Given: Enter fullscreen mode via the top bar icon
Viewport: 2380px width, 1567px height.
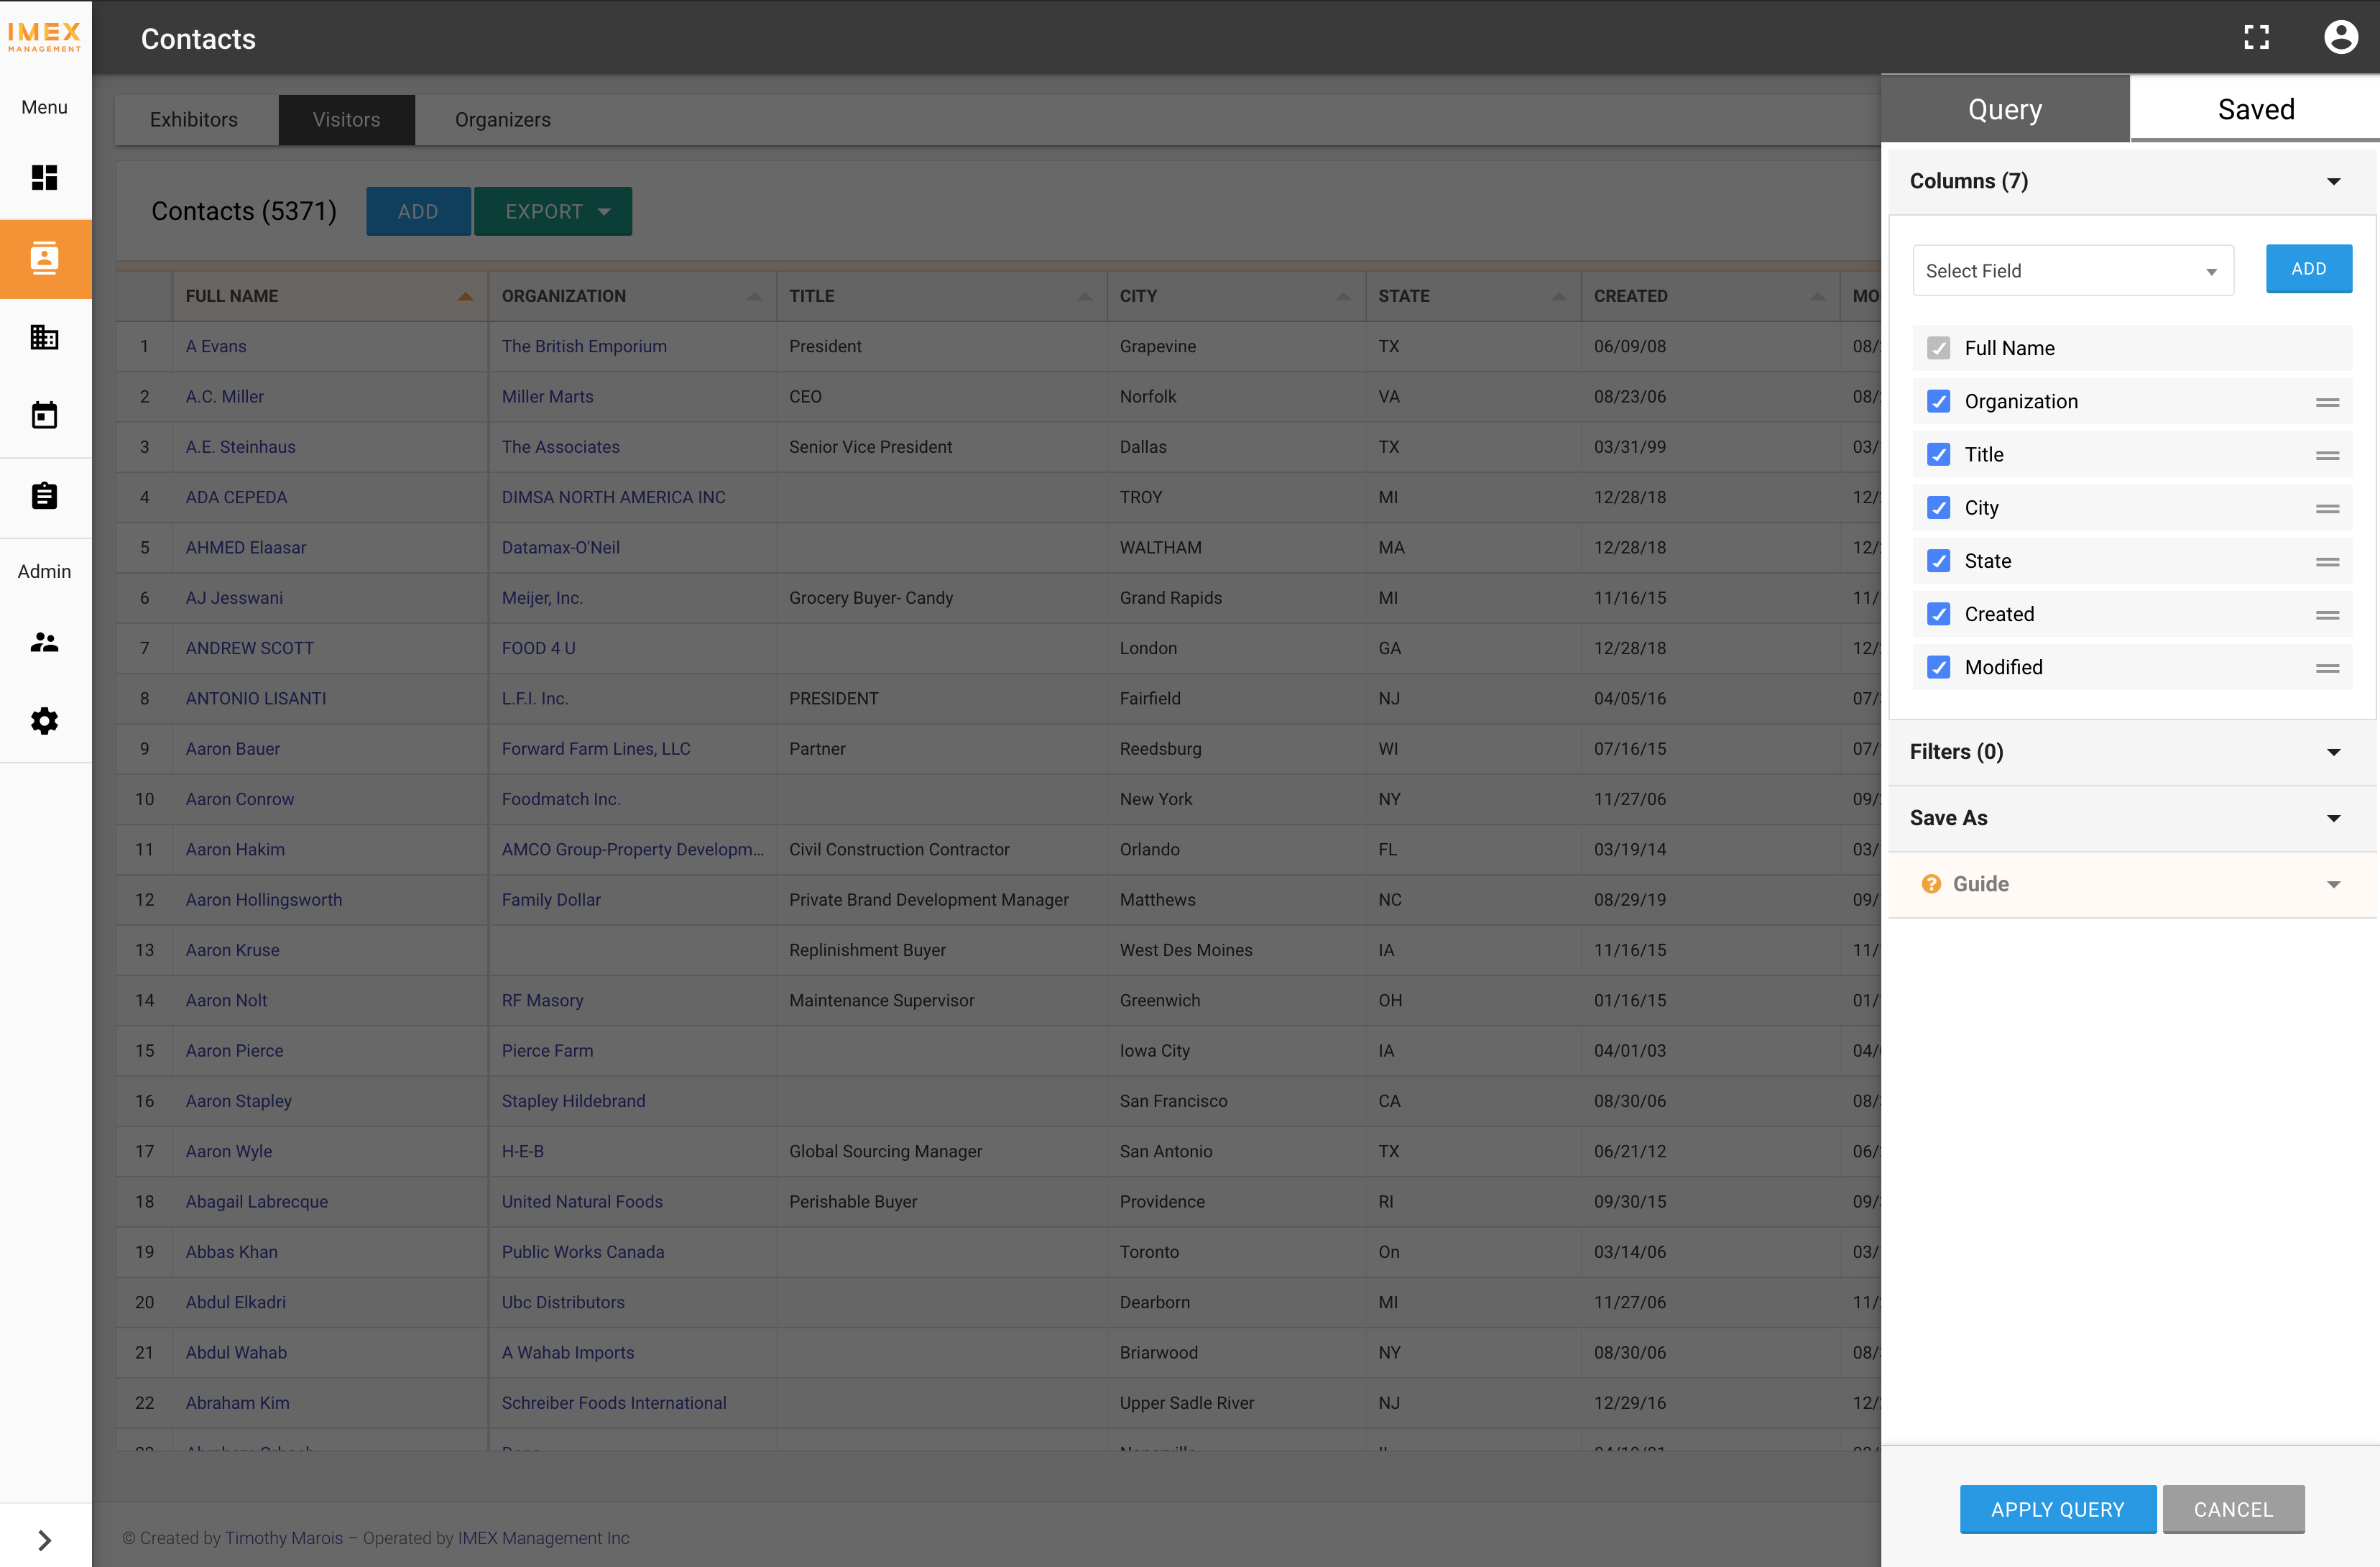Looking at the screenshot, I should pos(2257,37).
